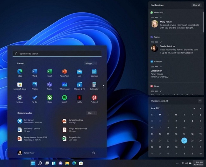Launch PowerPoint pinned app
The width and height of the screenshot is (206, 167).
pos(65,73)
